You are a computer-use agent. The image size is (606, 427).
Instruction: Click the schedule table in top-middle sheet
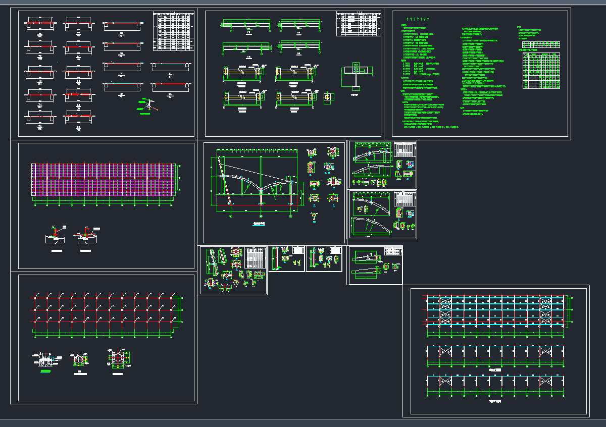point(358,25)
